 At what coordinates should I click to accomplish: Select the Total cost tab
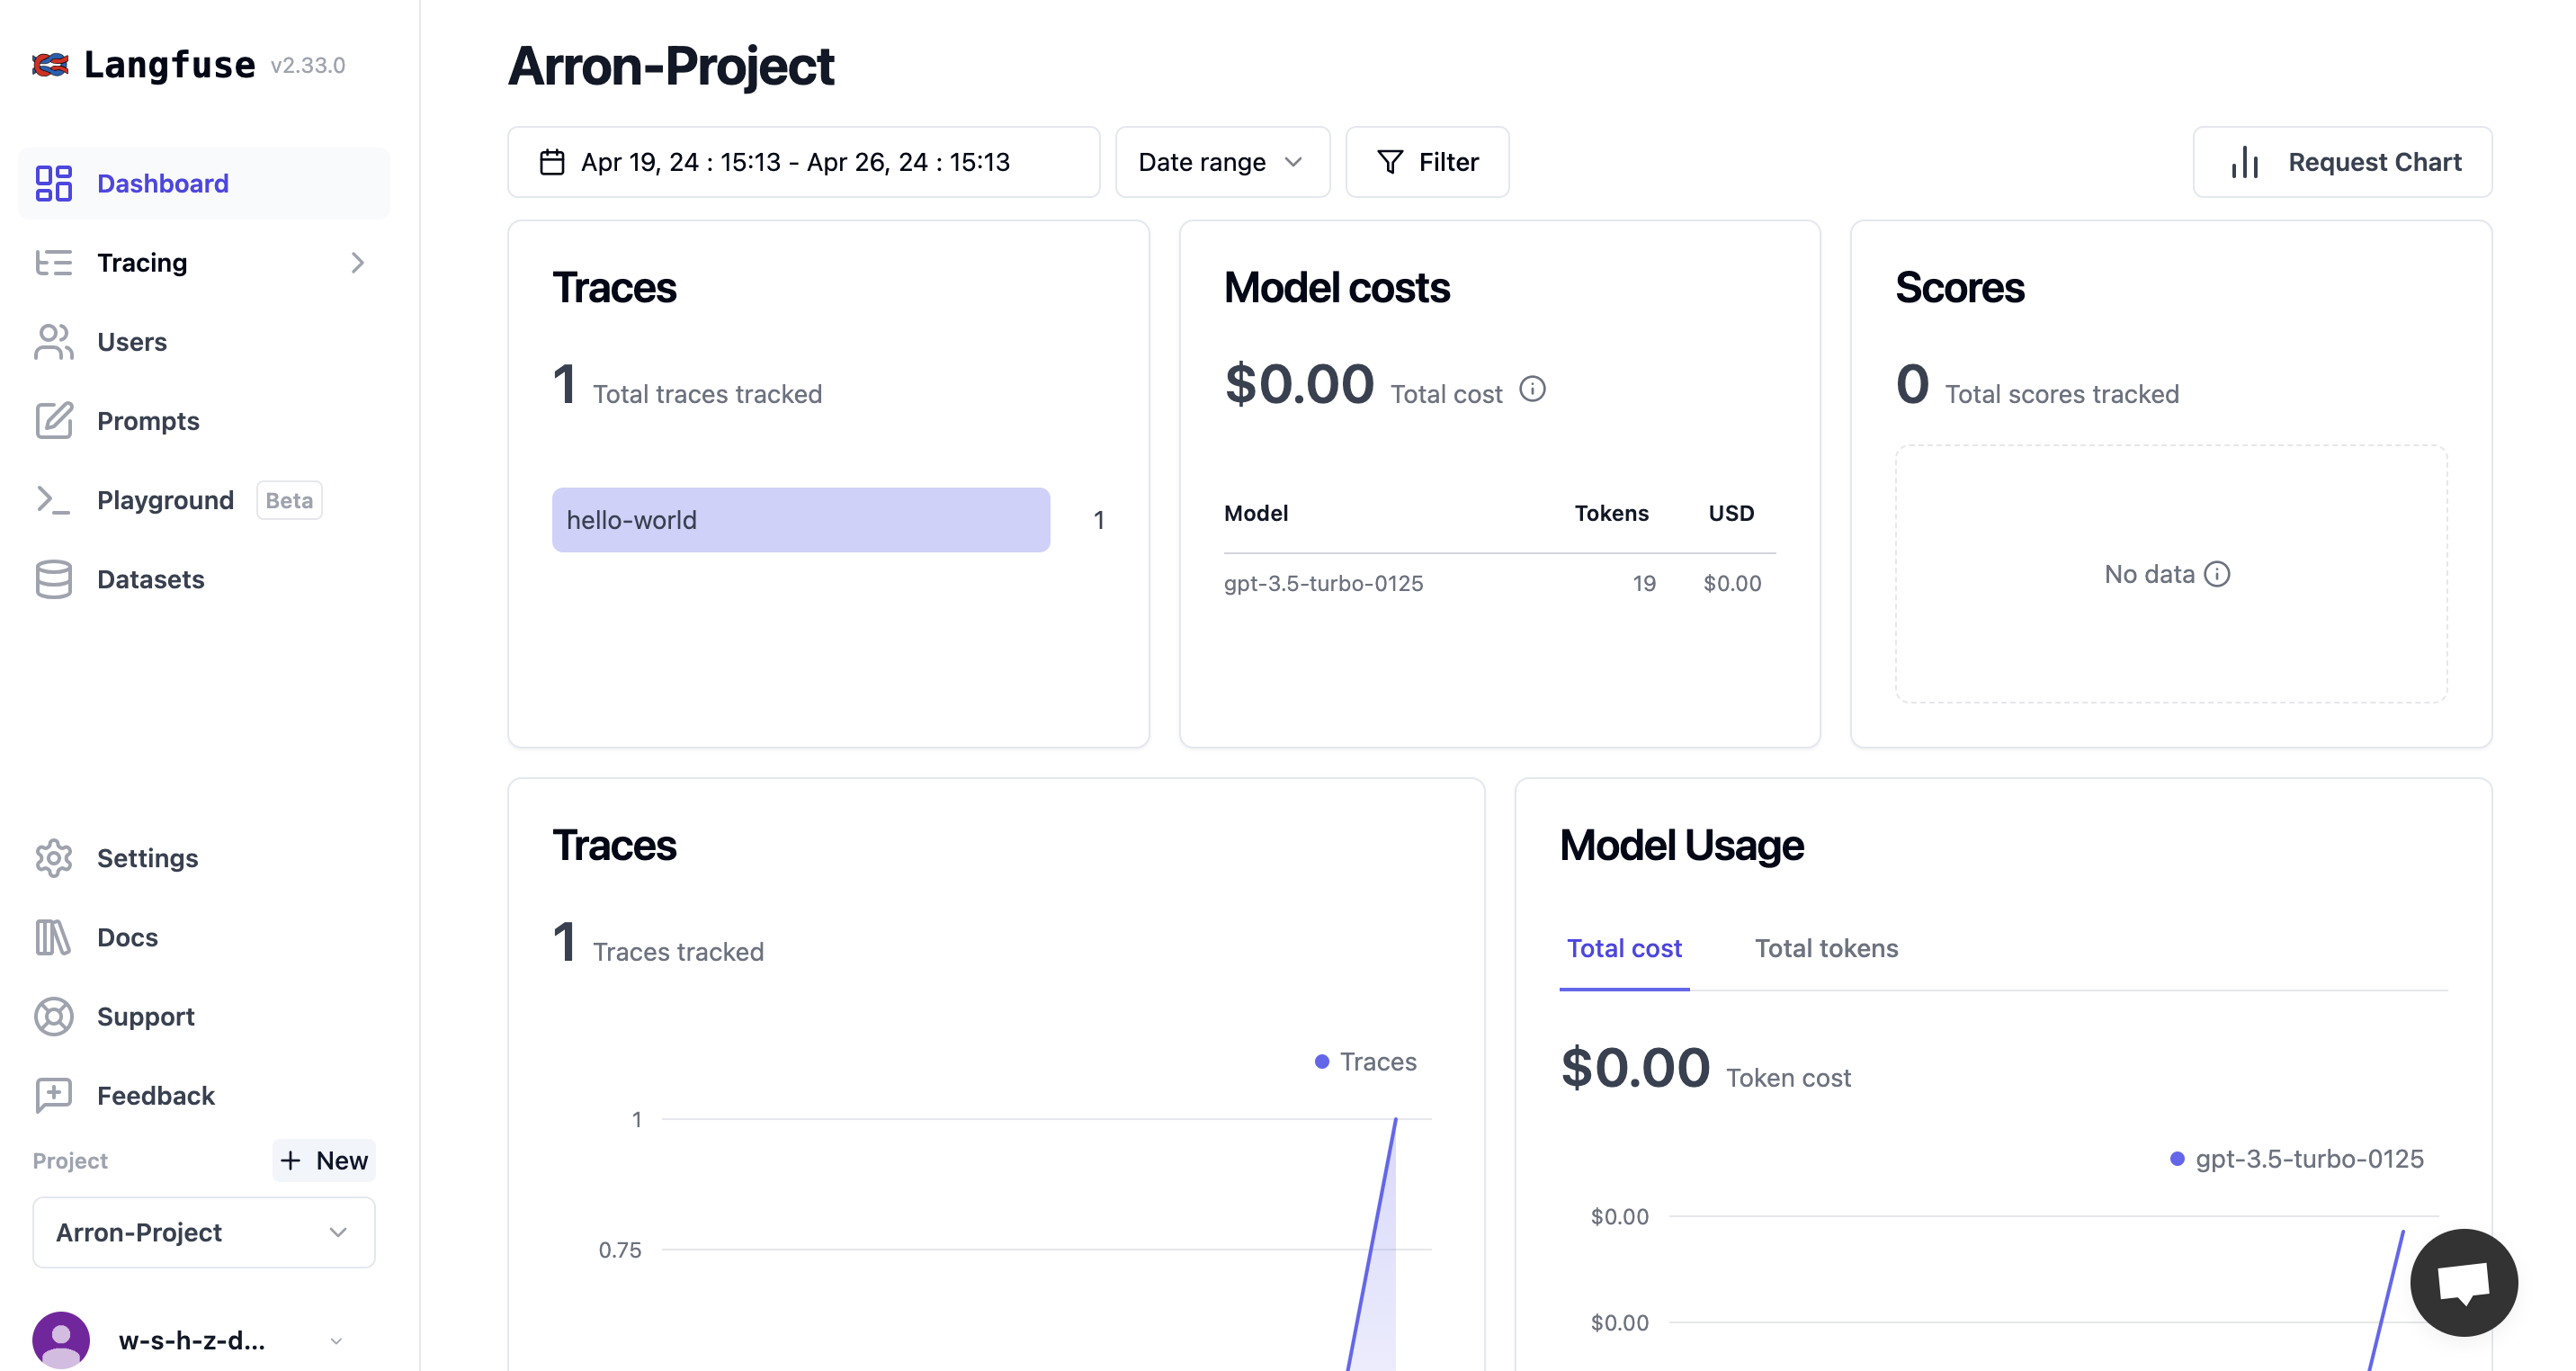[1624, 948]
